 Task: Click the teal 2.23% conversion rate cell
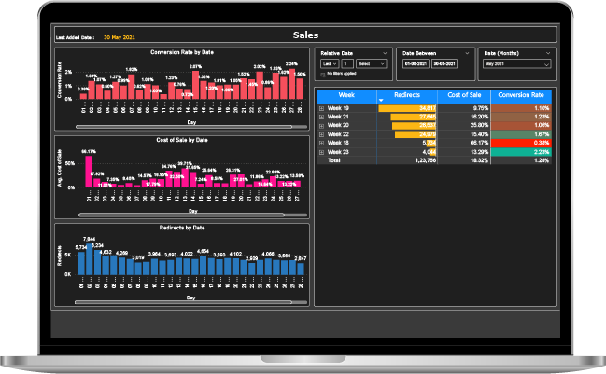tap(521, 152)
